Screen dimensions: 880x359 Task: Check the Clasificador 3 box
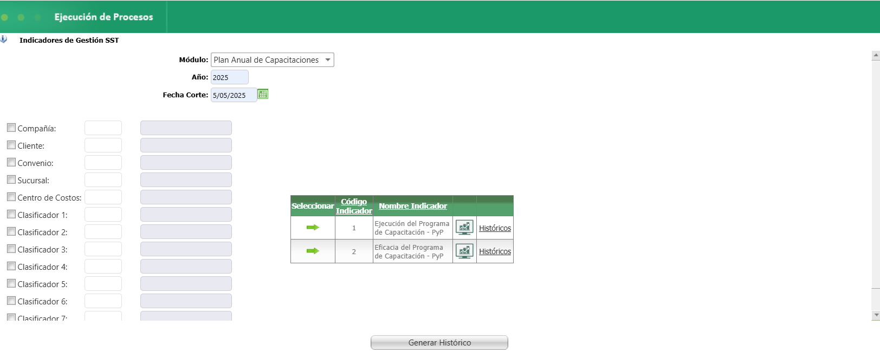point(11,249)
